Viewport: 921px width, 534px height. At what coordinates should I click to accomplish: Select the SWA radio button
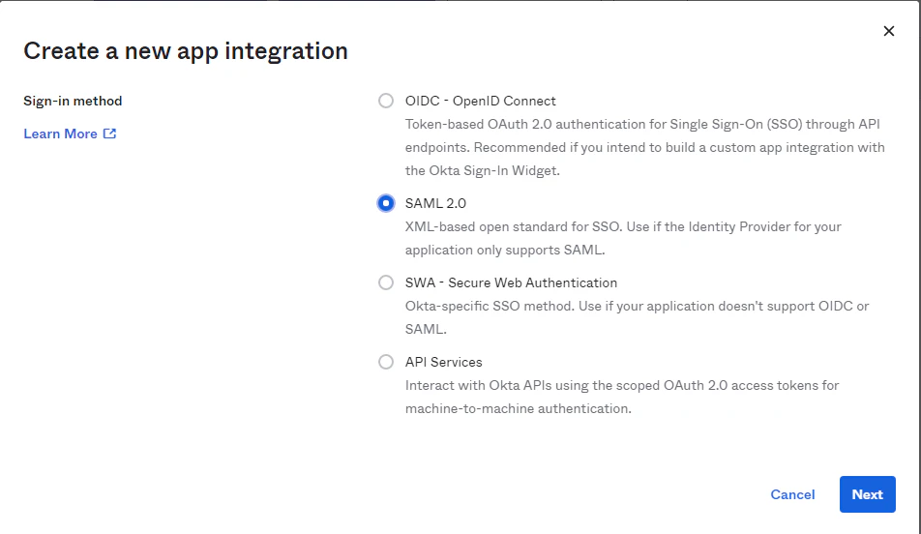click(x=386, y=282)
